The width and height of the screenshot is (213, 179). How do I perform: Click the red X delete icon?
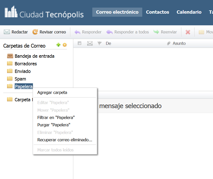coord(188,32)
